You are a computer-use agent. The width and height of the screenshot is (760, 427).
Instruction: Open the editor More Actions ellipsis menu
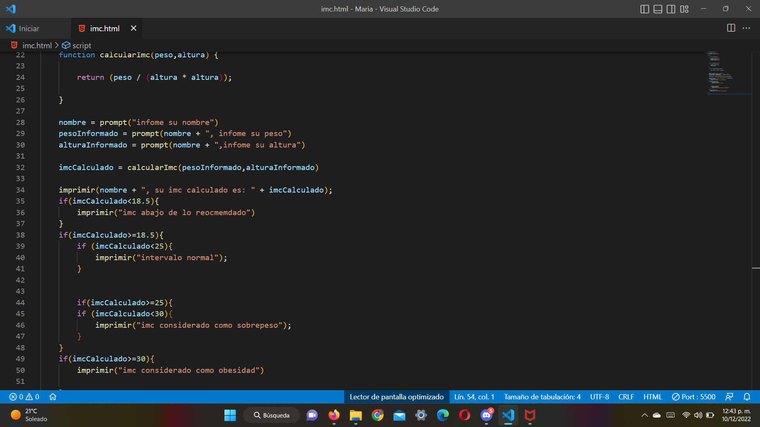point(746,28)
